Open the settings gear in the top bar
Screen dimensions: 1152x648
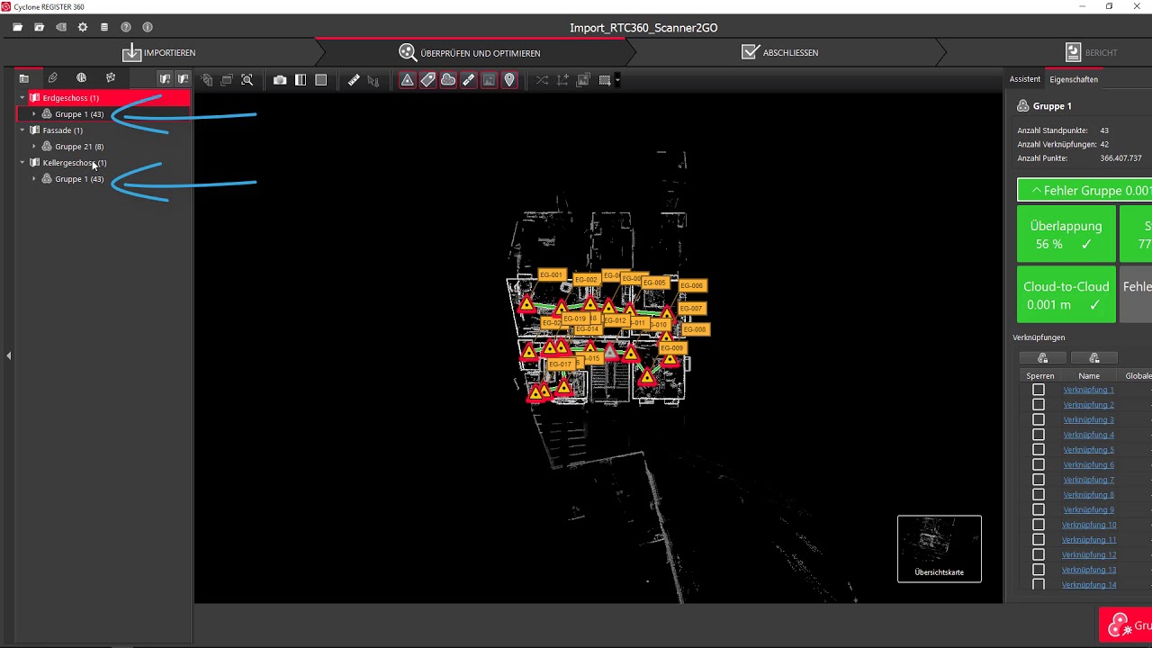click(83, 28)
